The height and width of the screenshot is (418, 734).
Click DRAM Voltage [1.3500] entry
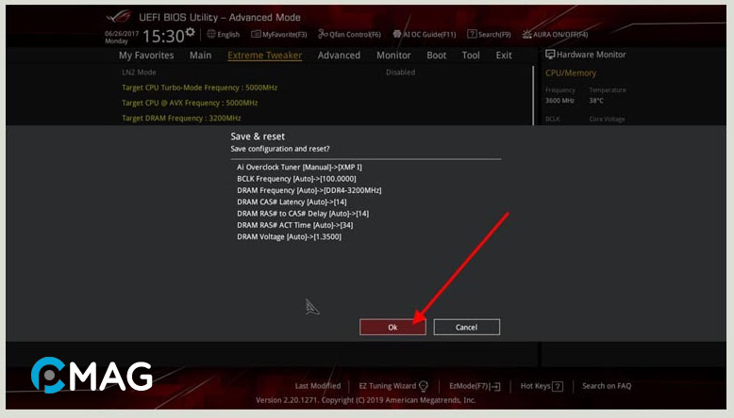pos(289,237)
